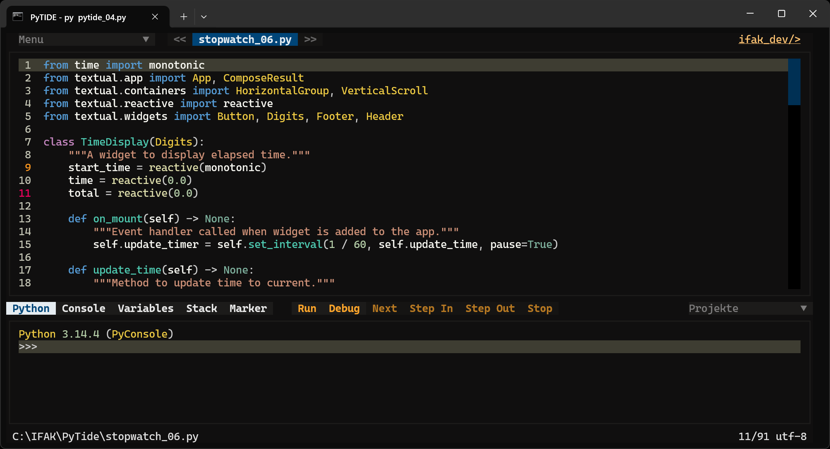Click the terminal icon in title tab
Viewport: 830px width, 449px height.
coord(18,17)
